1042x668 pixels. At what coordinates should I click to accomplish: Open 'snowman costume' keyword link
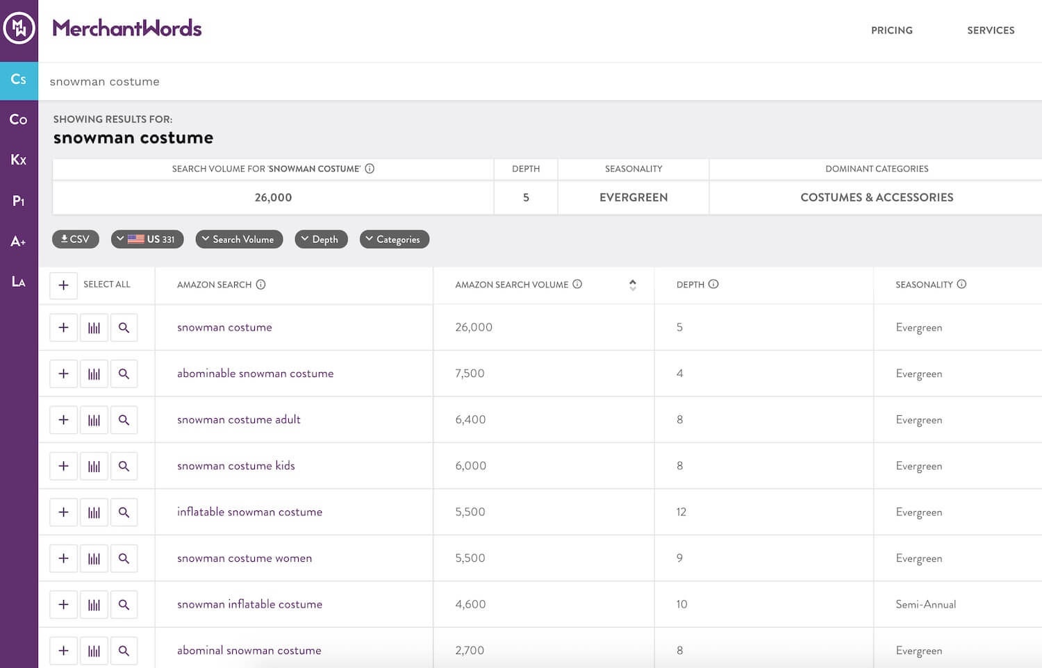click(x=224, y=328)
